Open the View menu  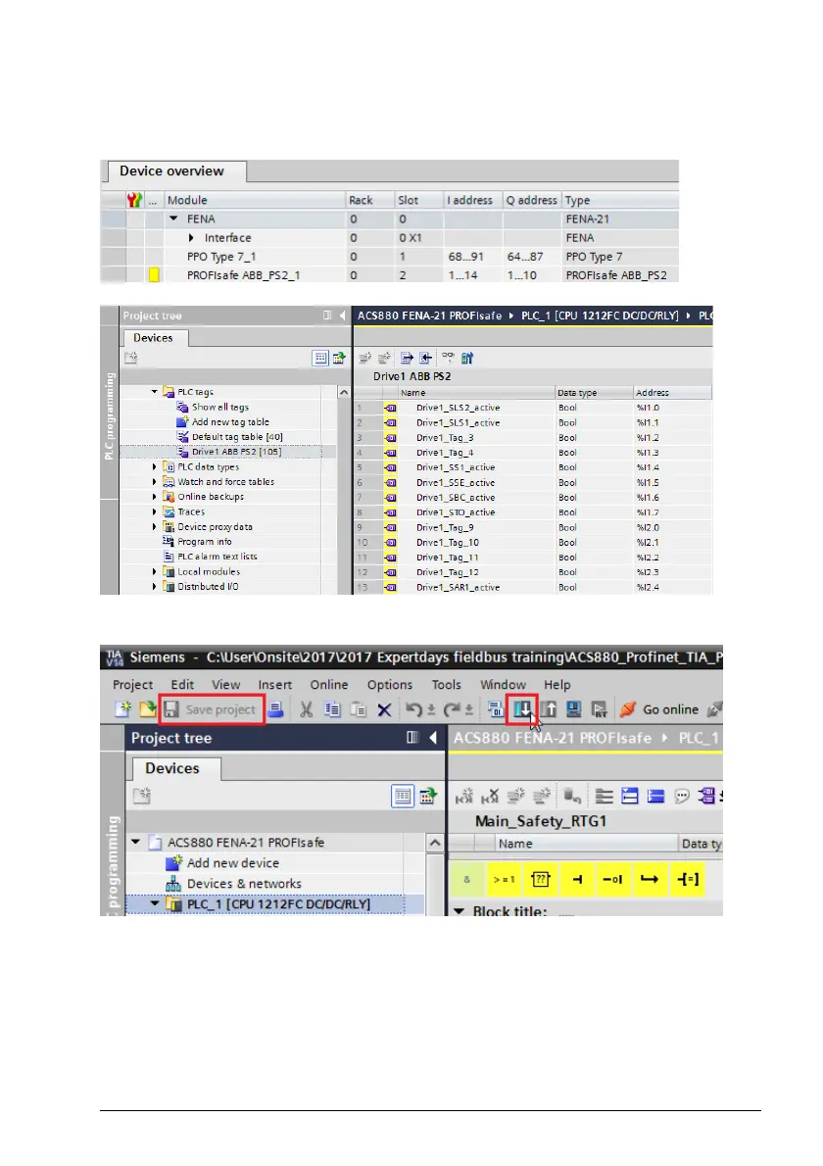226,685
